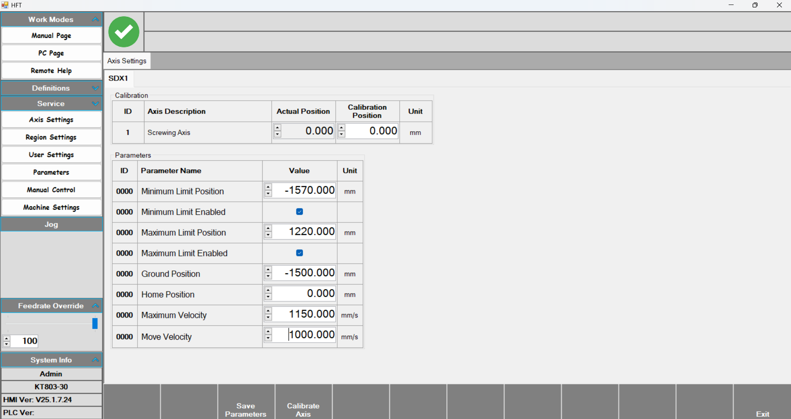Collapse the Work Modes section
791x419 pixels.
click(95, 19)
